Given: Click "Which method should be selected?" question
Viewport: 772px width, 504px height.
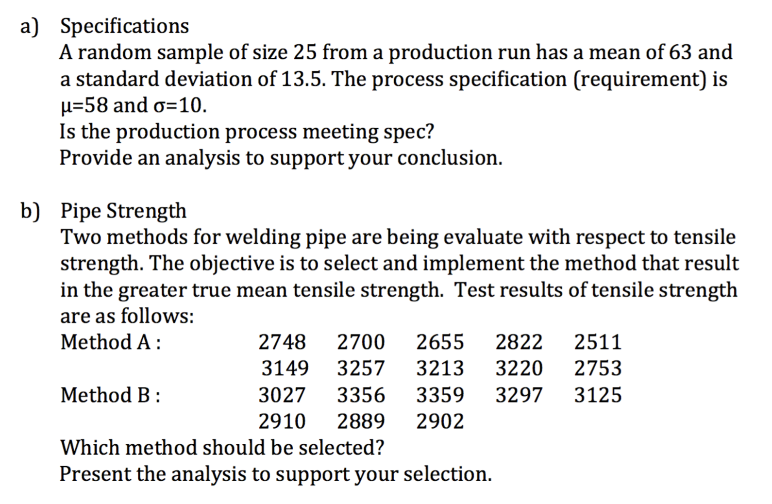Looking at the screenshot, I should point(222,448).
